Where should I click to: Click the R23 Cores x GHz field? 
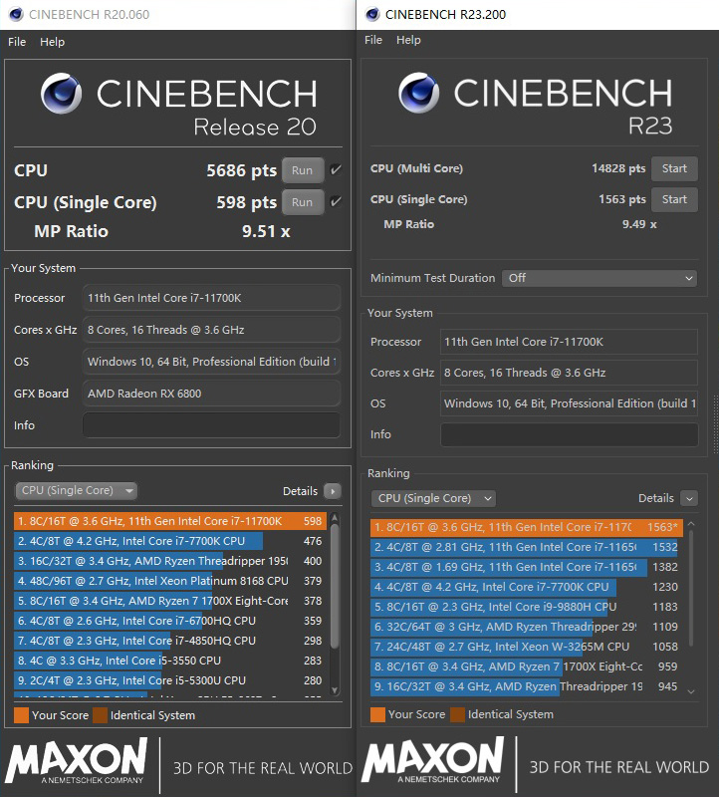coord(569,373)
